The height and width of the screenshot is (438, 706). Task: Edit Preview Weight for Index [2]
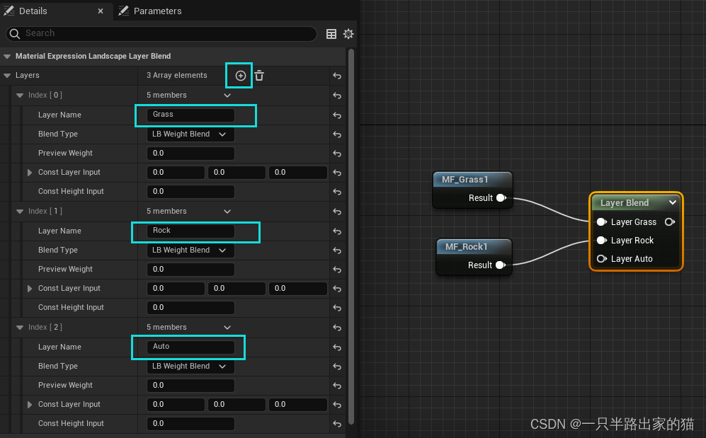[x=190, y=386]
